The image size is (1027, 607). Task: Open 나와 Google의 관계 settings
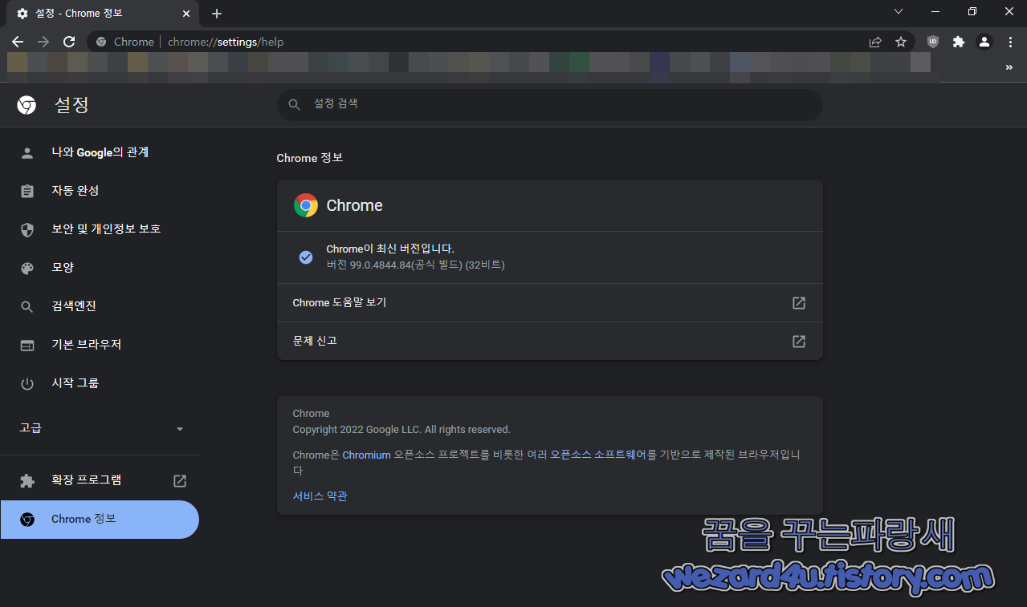pyautogui.click(x=100, y=152)
